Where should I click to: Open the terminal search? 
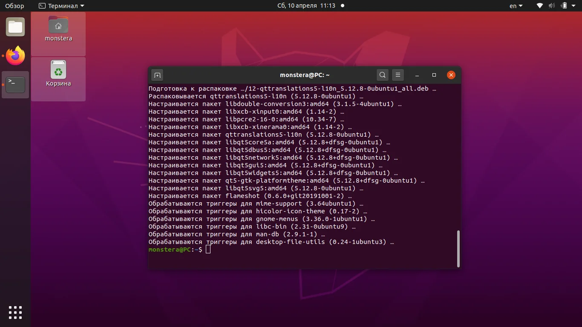[x=382, y=75]
